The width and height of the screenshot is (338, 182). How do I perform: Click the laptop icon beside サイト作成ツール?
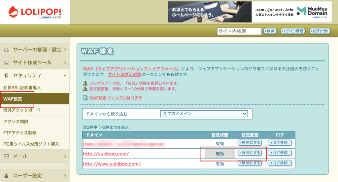pyautogui.click(x=6, y=62)
